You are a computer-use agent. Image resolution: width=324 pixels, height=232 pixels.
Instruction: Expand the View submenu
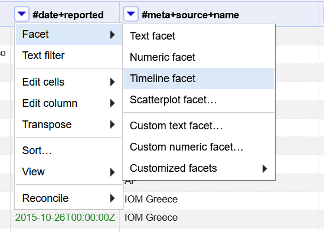(x=69, y=172)
